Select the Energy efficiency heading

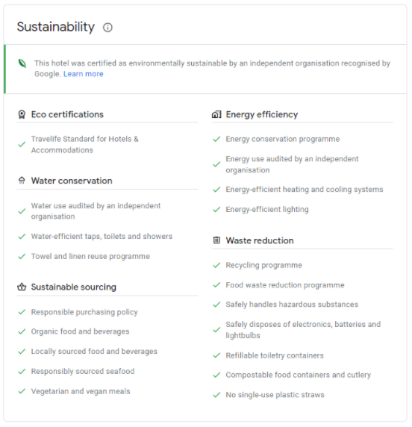[262, 114]
